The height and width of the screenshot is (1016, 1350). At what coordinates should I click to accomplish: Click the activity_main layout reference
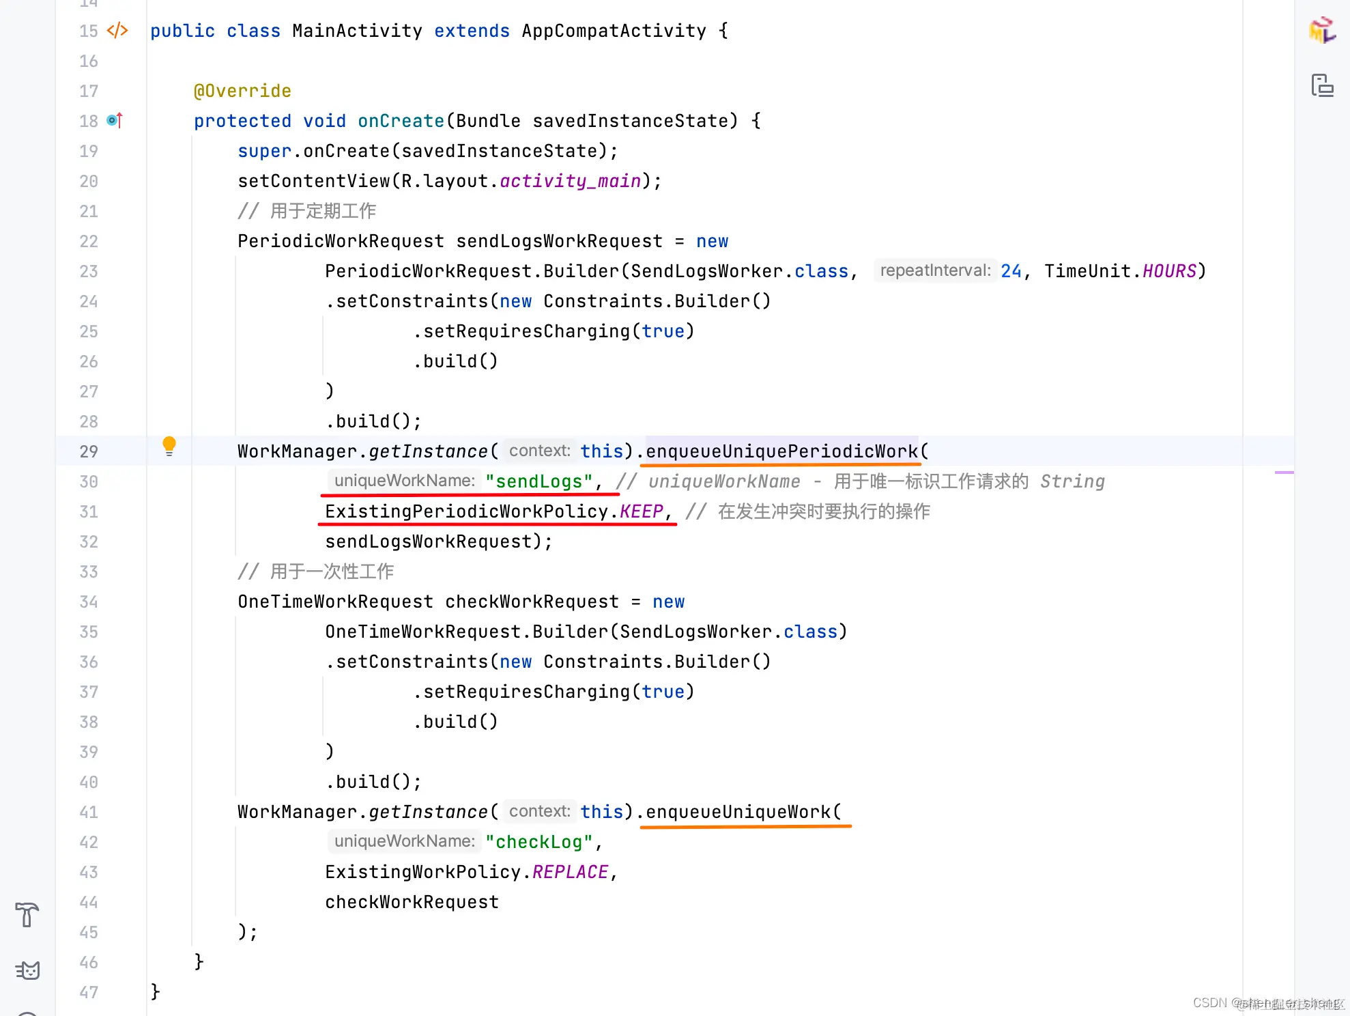click(x=571, y=181)
